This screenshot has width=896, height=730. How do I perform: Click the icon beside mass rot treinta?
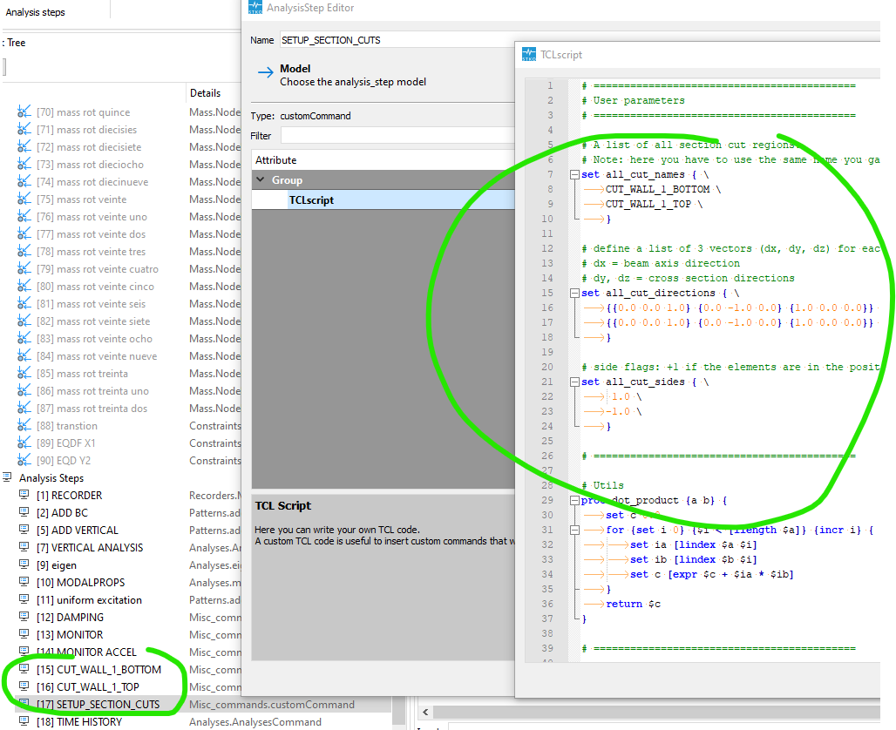coord(24,373)
